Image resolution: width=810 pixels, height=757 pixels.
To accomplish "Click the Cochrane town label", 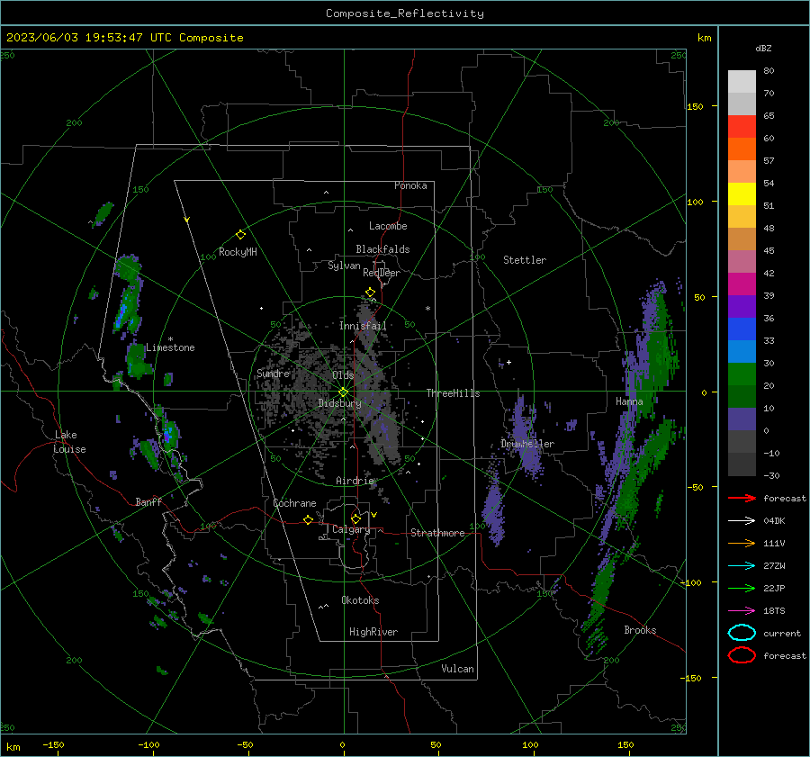I will [294, 503].
